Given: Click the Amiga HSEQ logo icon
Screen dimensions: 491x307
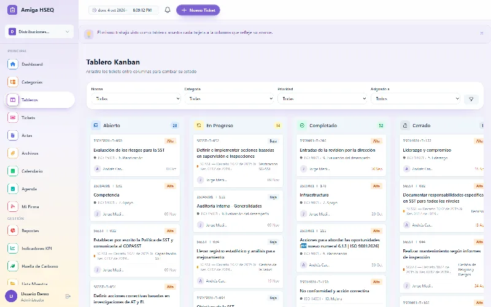Looking at the screenshot, I should pos(12,10).
